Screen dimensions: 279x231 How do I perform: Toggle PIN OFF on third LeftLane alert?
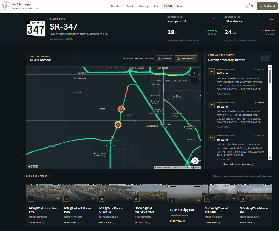pyautogui.click(x=259, y=136)
